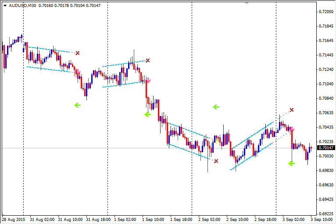Viewport: 336px width, 224px height.
Task: Click the 0.69225 price scale label
Action: [x=326, y=214]
